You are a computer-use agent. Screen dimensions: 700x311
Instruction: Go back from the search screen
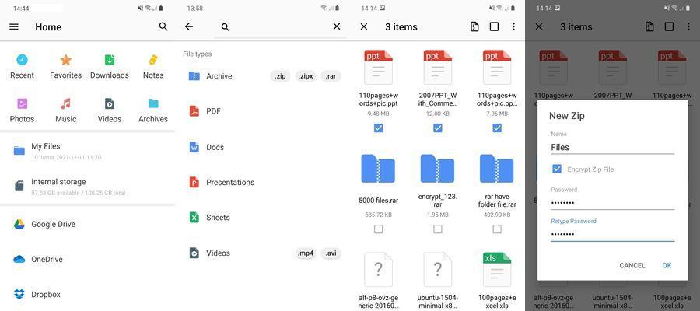189,26
